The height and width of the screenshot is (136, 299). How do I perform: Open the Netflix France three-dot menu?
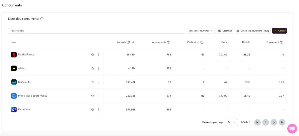click(98, 55)
